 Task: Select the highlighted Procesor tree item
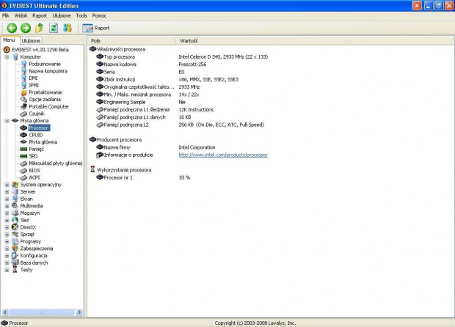click(39, 128)
